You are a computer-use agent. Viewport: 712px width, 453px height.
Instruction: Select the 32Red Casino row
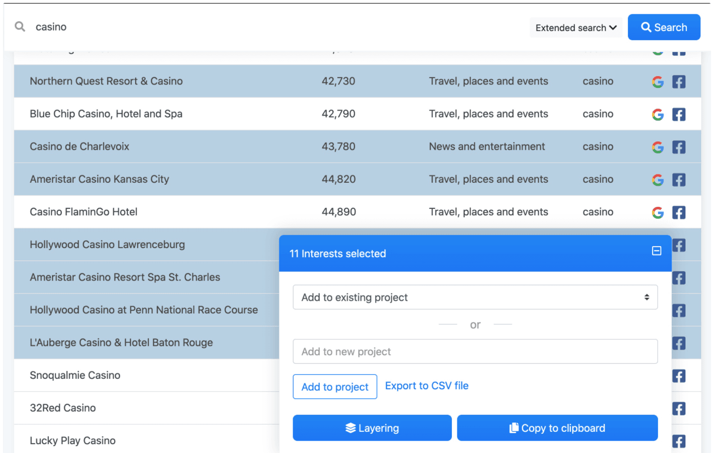[147, 408]
